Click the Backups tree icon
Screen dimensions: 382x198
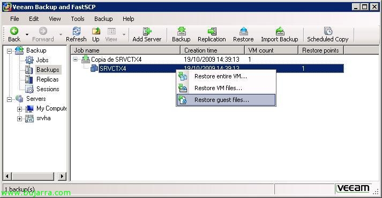[29, 70]
